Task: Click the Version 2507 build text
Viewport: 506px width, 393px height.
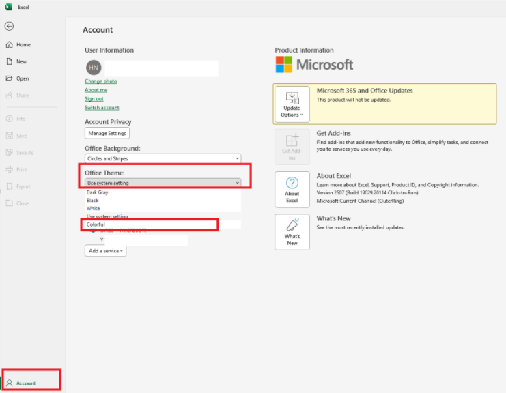Action: click(x=367, y=192)
